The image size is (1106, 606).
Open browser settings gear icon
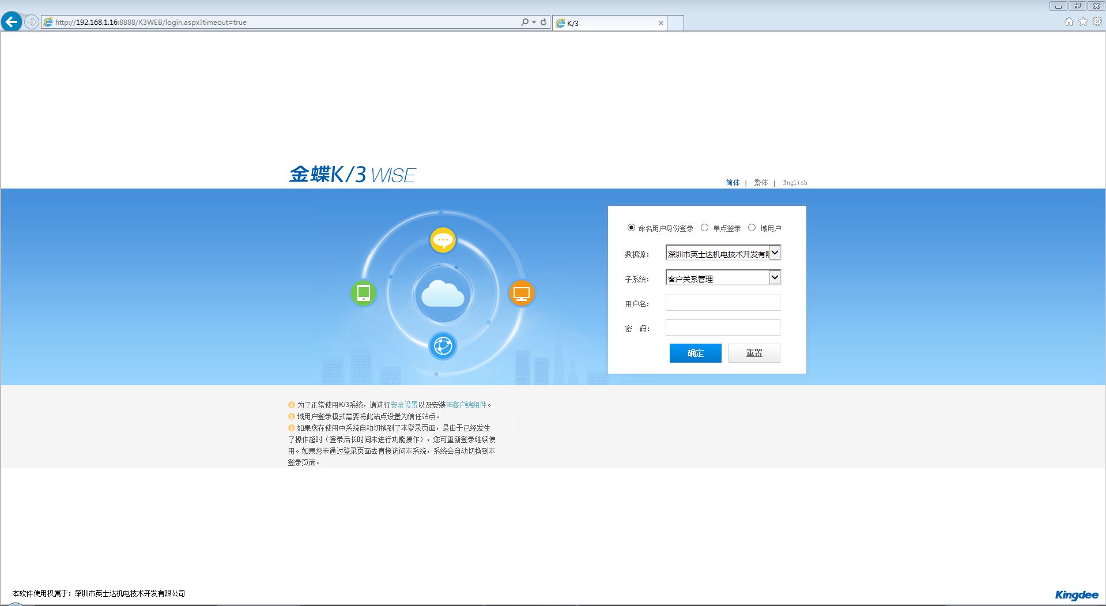[1097, 21]
